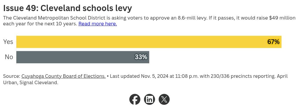Image resolution: width=299 pixels, height=111 pixels.
Task: Click the Issue 49 chart headline
Action: click(x=67, y=8)
